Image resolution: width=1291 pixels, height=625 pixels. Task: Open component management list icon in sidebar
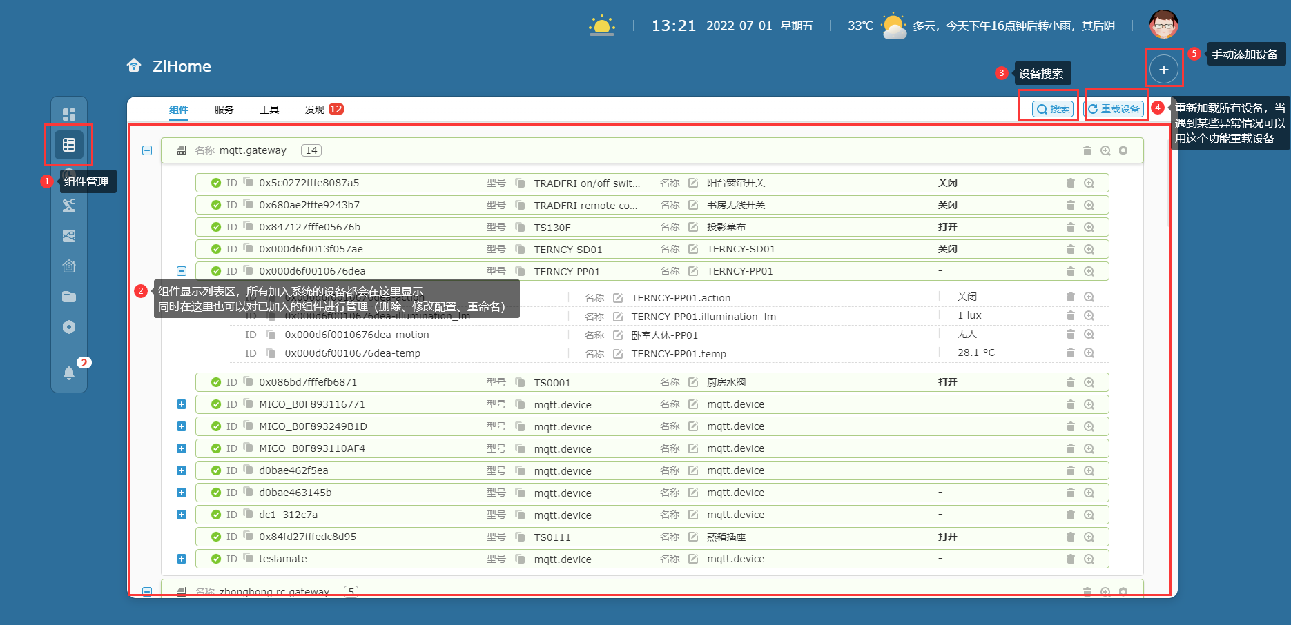[x=69, y=145]
